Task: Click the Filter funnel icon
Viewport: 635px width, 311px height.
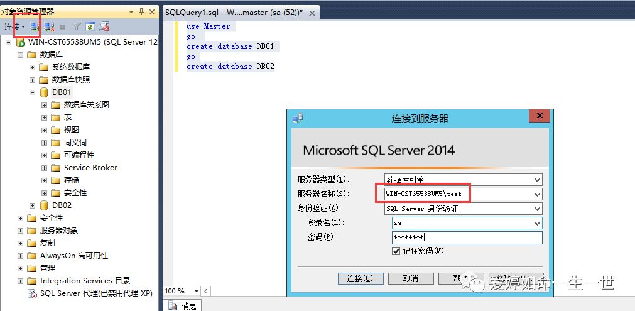Action: click(77, 27)
